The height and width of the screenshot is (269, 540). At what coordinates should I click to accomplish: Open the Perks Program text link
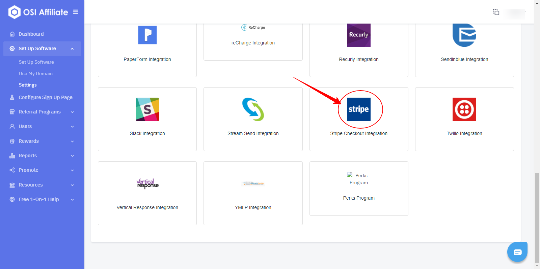pyautogui.click(x=359, y=198)
